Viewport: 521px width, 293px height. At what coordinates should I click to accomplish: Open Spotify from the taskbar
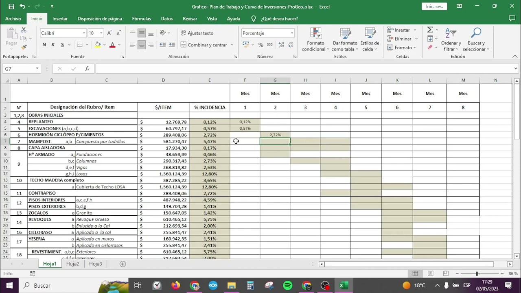coord(287,285)
